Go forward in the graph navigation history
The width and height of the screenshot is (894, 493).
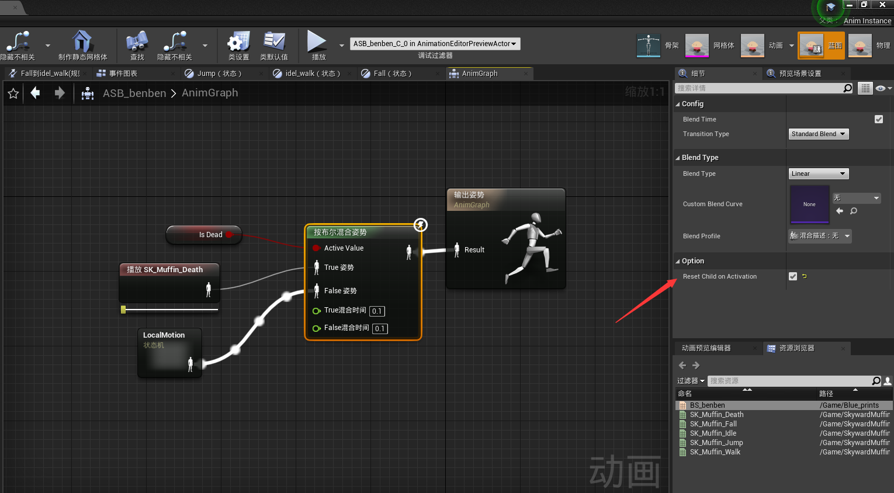(x=59, y=93)
